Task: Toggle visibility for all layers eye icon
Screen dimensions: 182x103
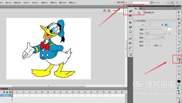Action: pos(4,92)
